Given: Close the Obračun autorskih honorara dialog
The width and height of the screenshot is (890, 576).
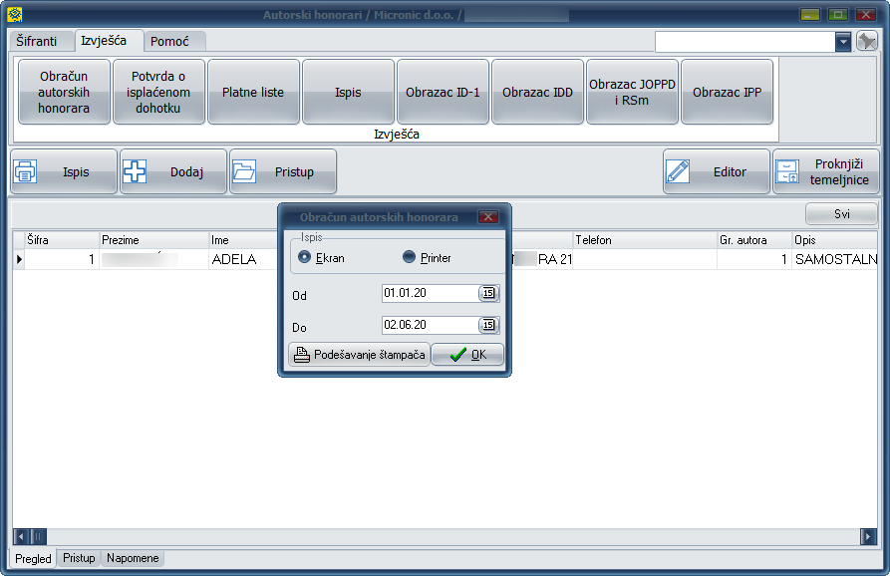Looking at the screenshot, I should point(488,217).
